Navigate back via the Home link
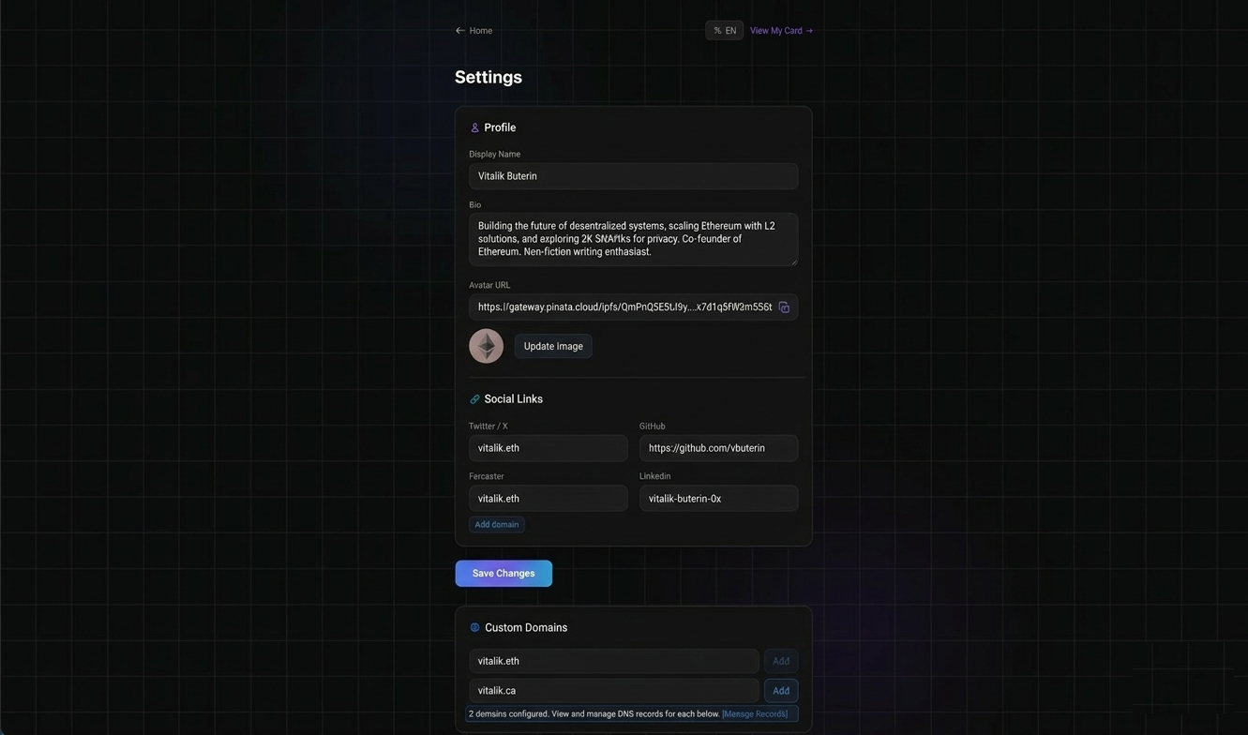This screenshot has width=1248, height=735. pyautogui.click(x=480, y=30)
